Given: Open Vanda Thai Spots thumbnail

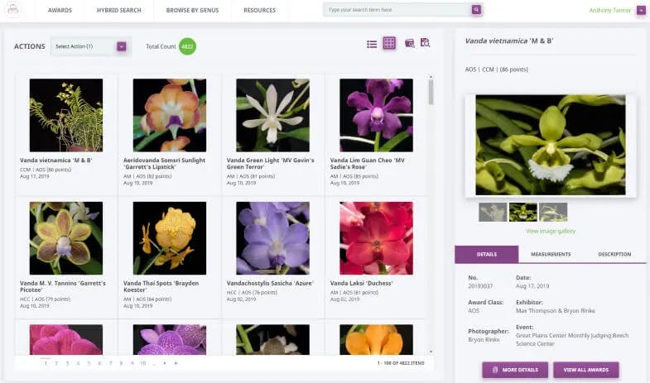Looking at the screenshot, I should pyautogui.click(x=170, y=238).
